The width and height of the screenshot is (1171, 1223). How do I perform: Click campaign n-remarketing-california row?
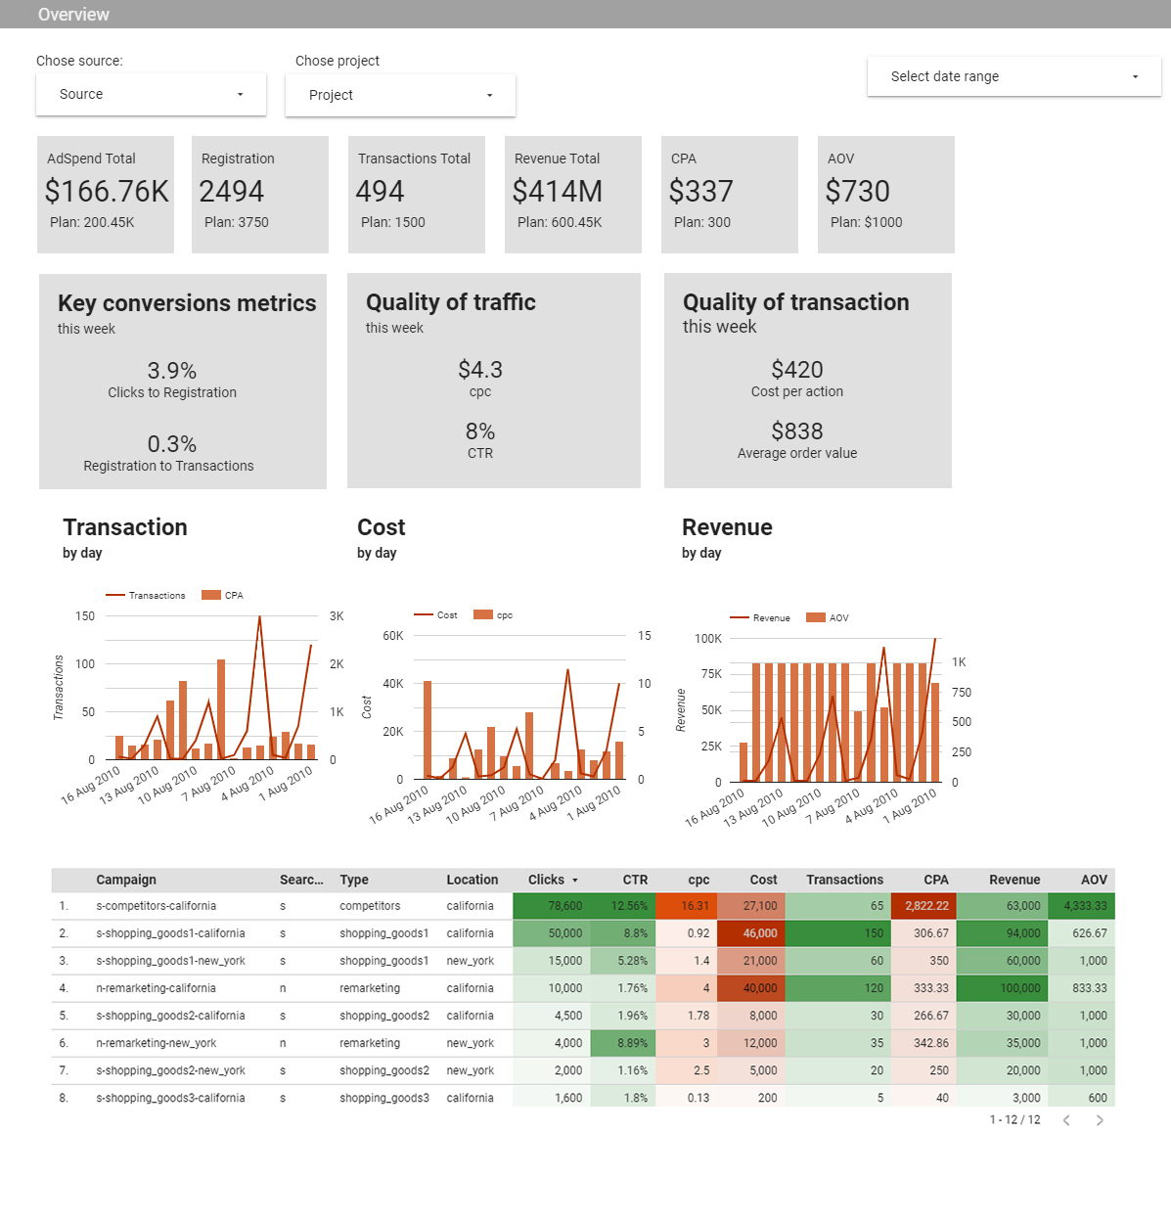point(583,988)
